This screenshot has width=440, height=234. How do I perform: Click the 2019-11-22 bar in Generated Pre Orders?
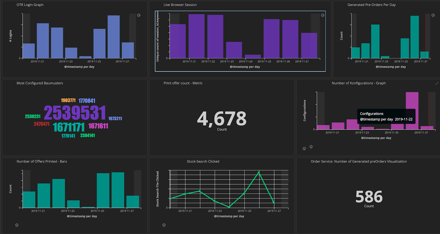(375, 41)
